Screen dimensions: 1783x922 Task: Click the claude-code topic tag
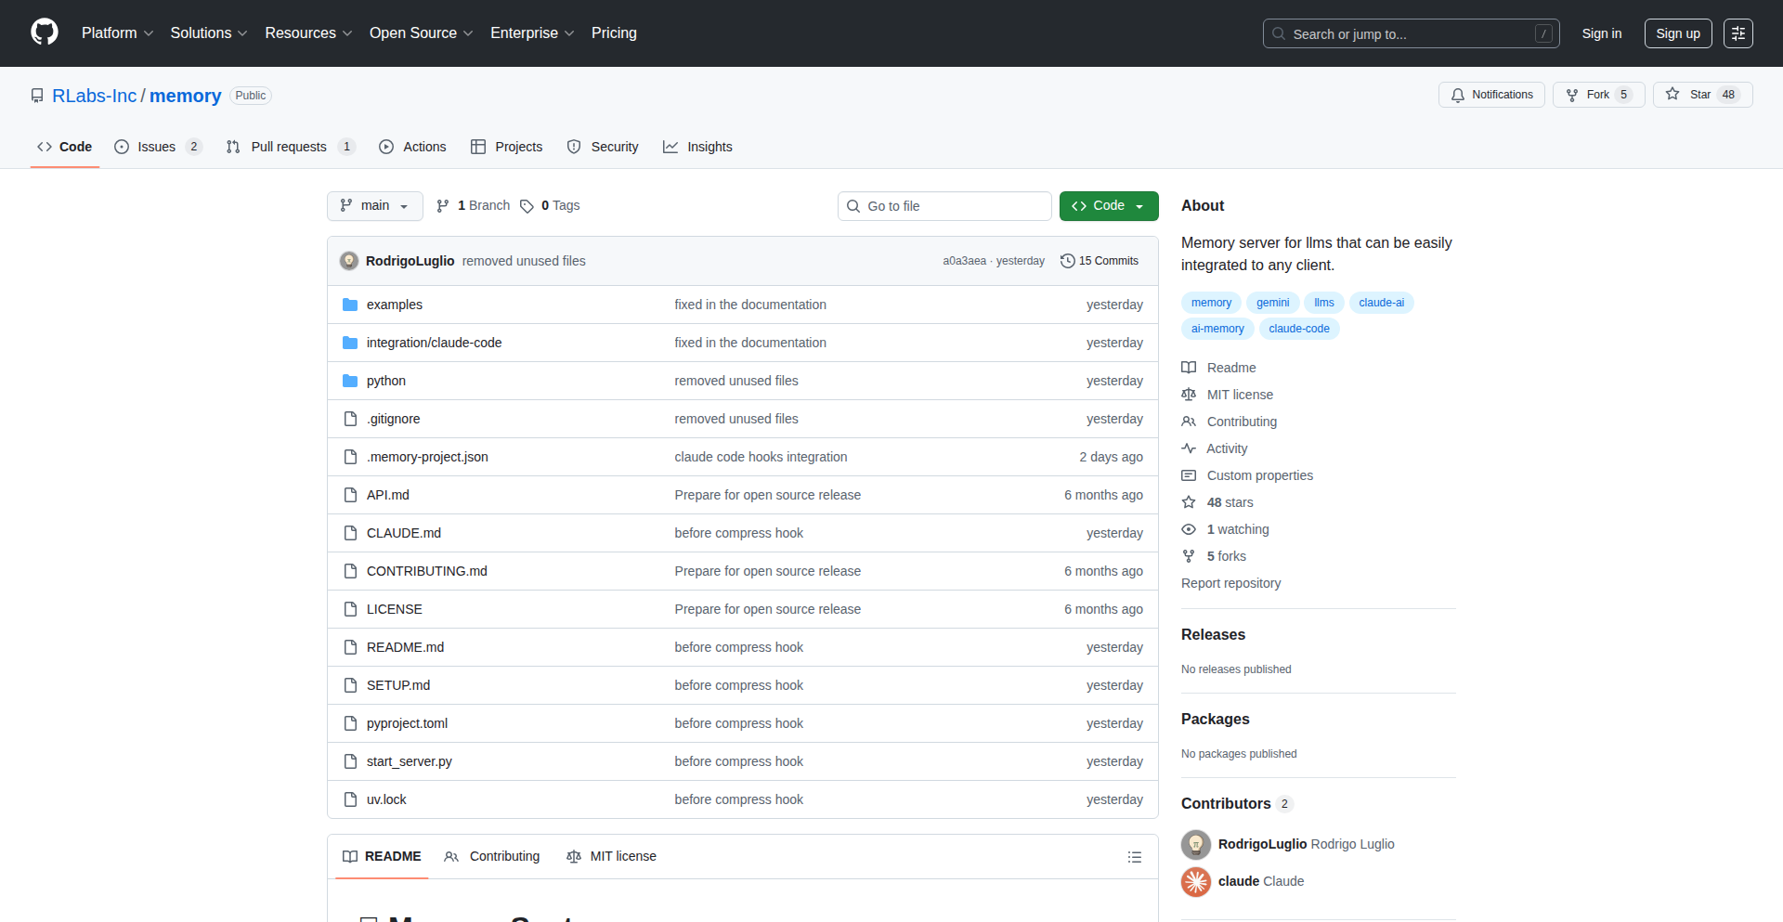[1298, 329]
